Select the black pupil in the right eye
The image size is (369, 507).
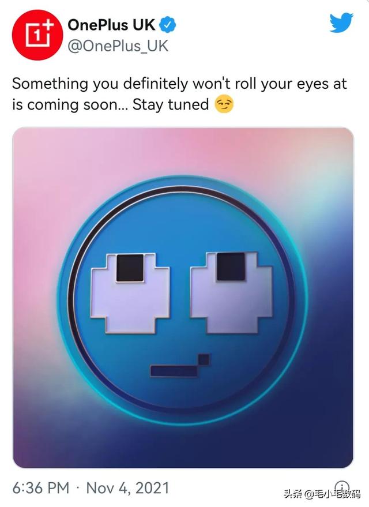click(x=231, y=266)
